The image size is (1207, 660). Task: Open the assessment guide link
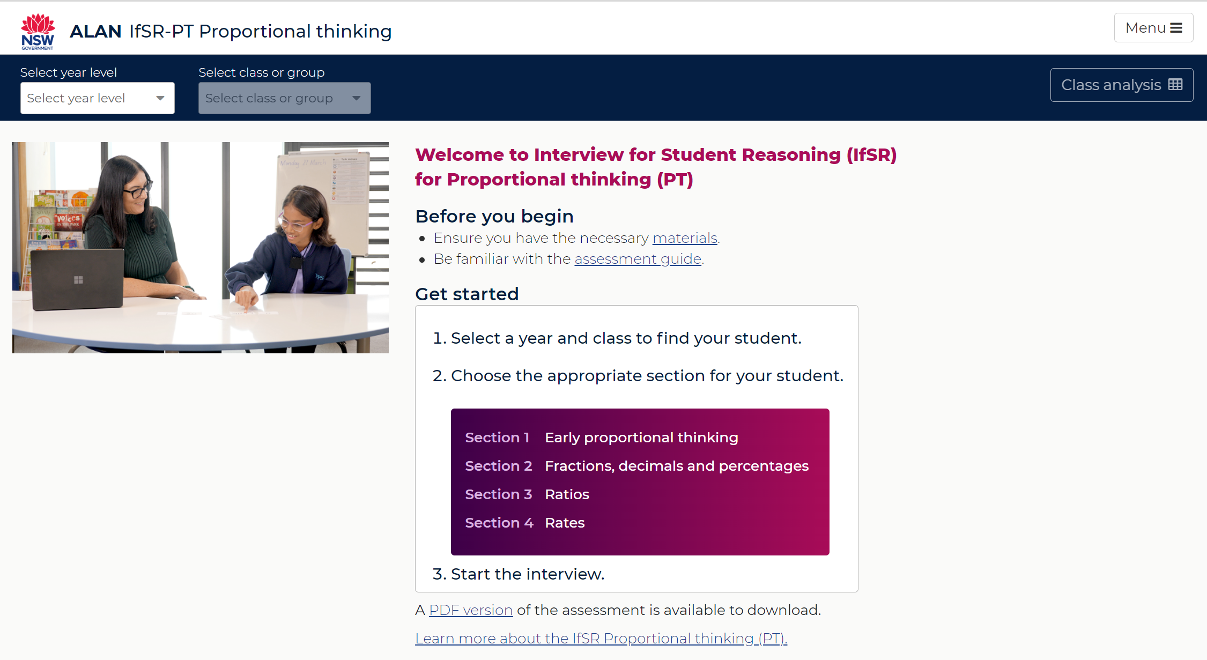[x=638, y=259]
